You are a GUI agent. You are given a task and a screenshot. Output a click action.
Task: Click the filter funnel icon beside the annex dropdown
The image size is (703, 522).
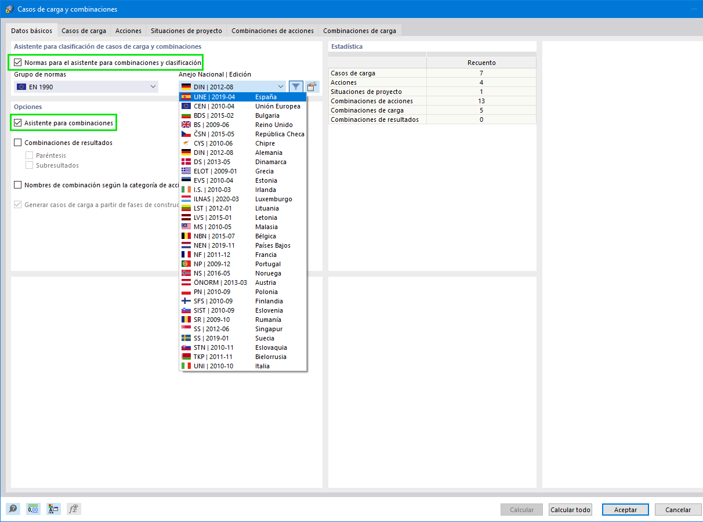pyautogui.click(x=296, y=86)
